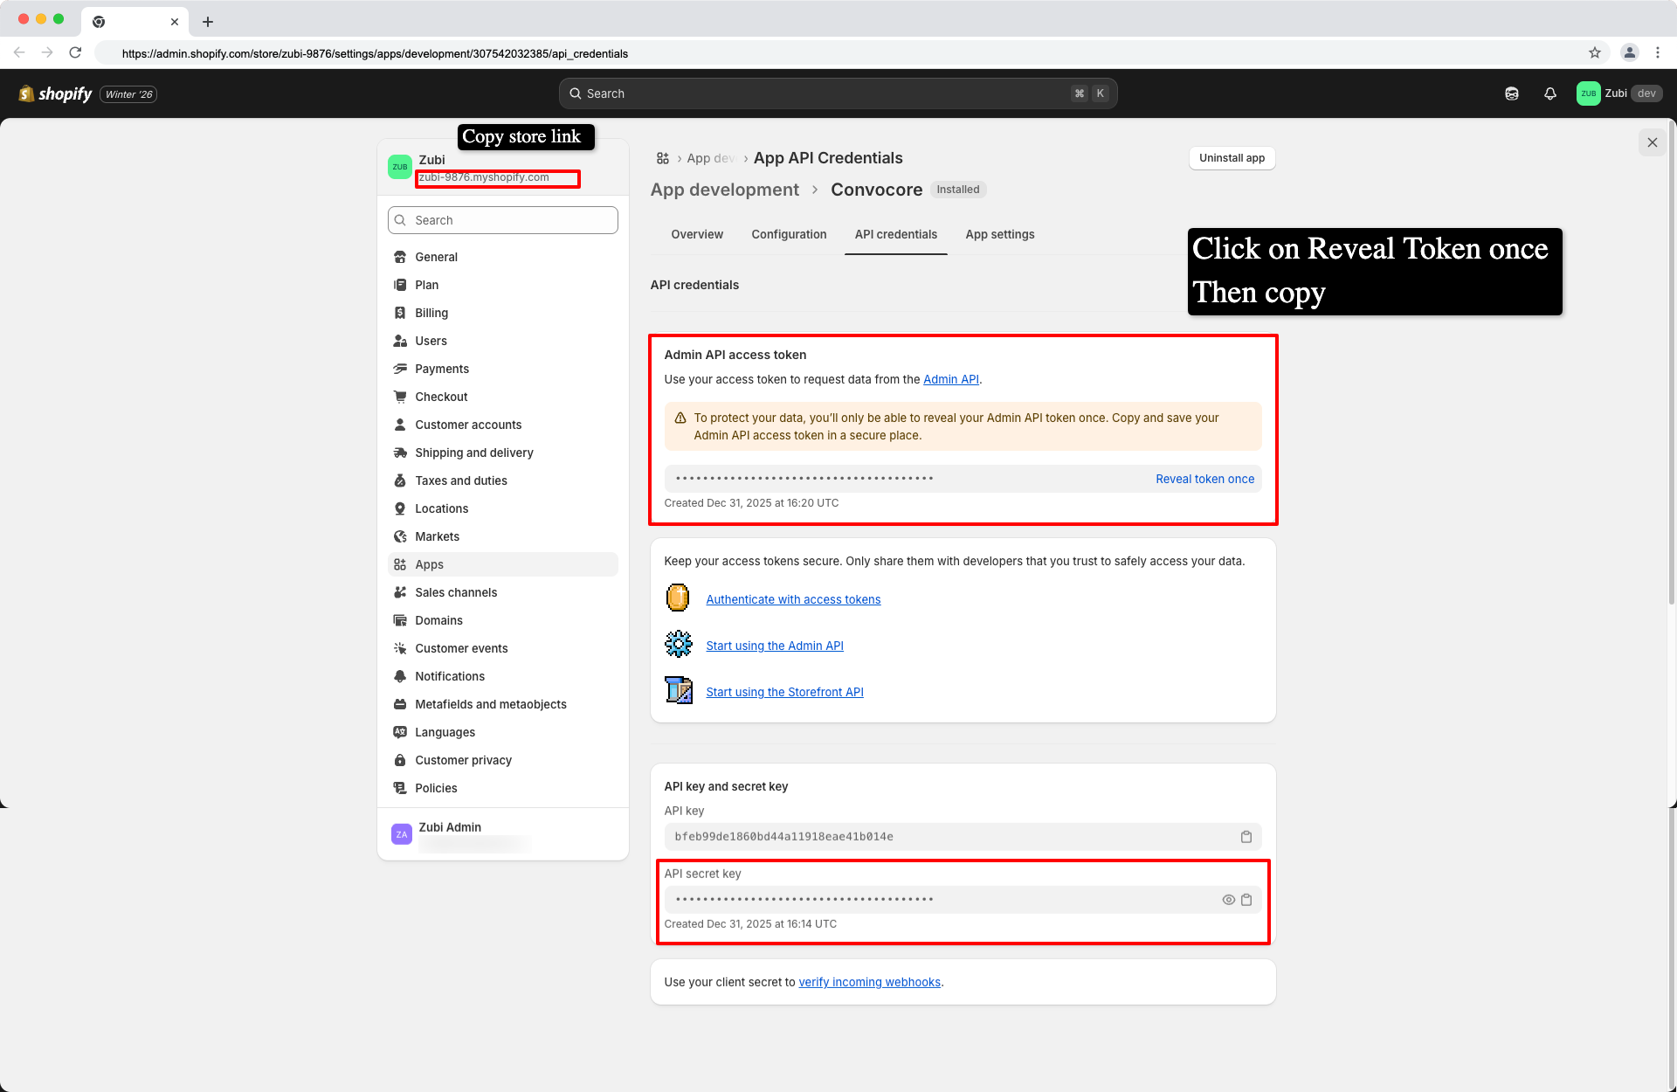Viewport: 1677px width, 1092px height.
Task: Switch to the Configuration tab
Action: tap(789, 234)
